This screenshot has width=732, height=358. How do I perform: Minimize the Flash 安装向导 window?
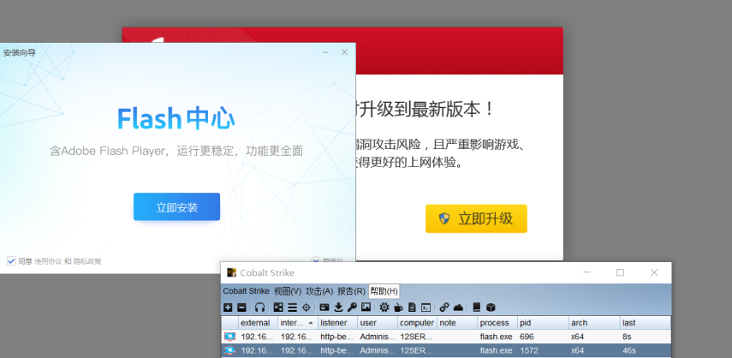pos(326,52)
